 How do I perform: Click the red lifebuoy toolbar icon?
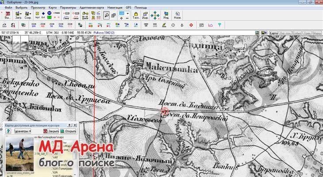(x=192, y=25)
